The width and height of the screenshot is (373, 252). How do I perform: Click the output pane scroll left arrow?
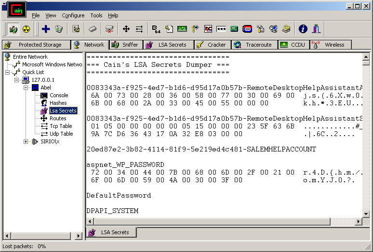(x=90, y=222)
